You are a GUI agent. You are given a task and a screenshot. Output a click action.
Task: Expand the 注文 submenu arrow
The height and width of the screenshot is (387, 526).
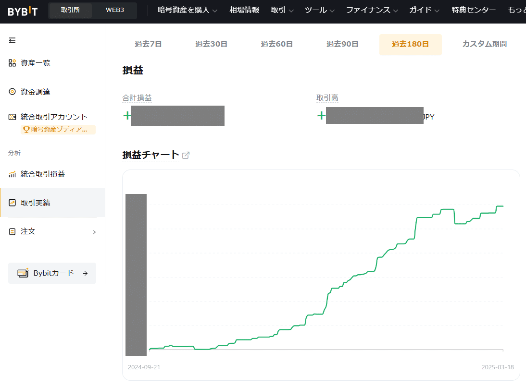click(94, 232)
